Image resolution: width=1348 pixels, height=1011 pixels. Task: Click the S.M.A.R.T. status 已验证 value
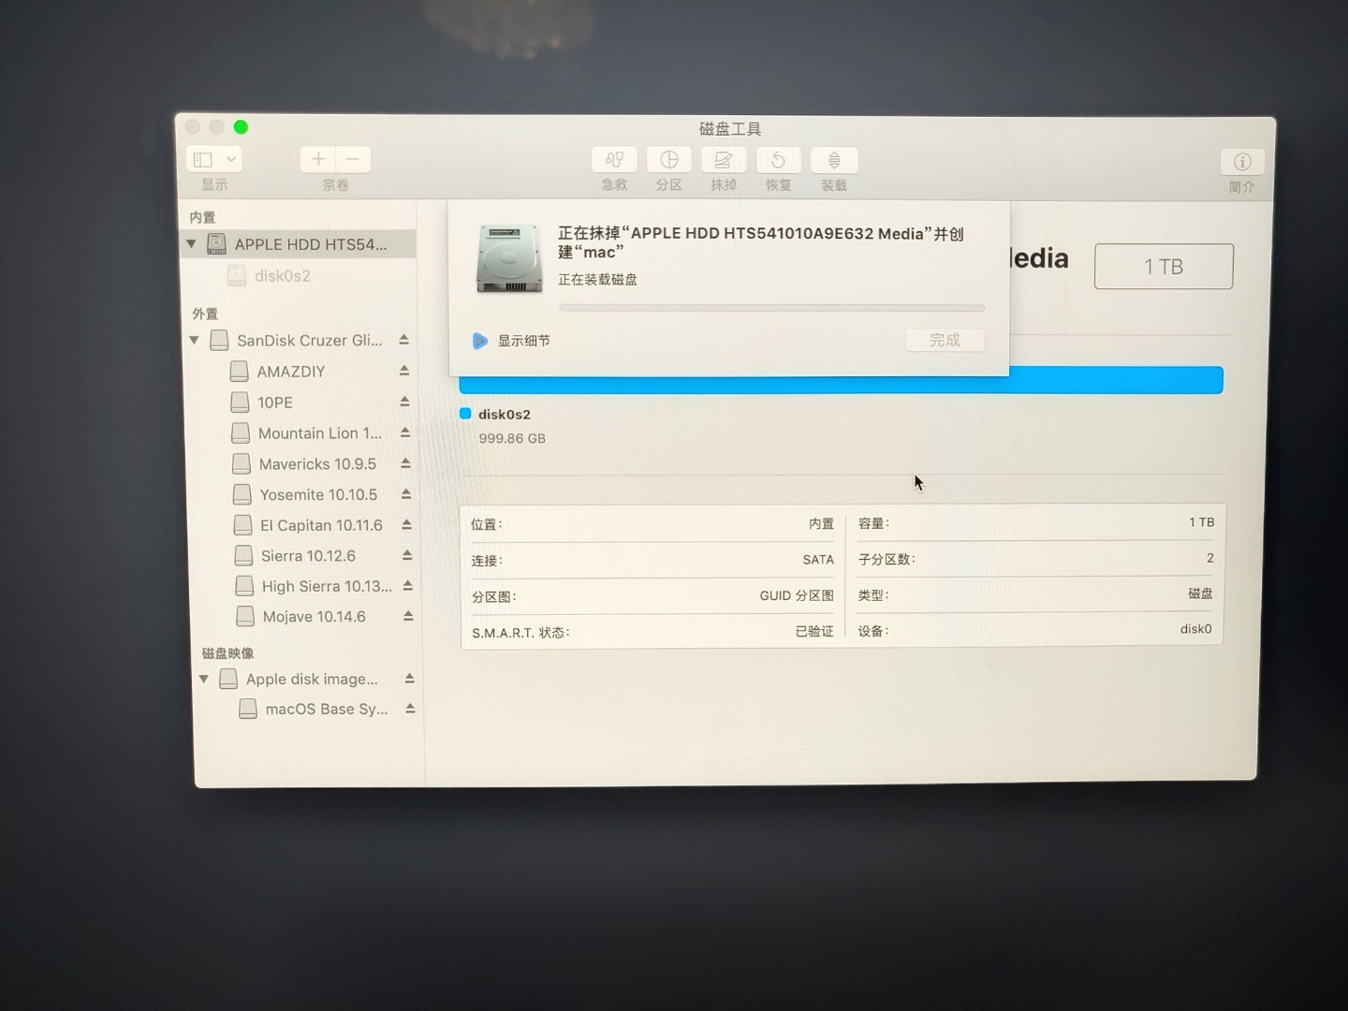point(814,632)
